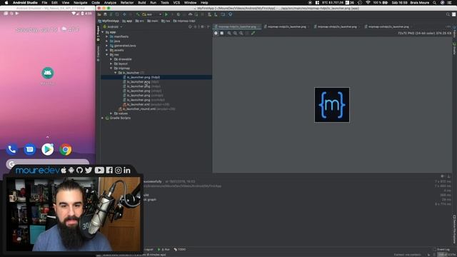457x257 pixels.
Task: Open the SDK Manager toolbar icon
Action: coord(216,14)
